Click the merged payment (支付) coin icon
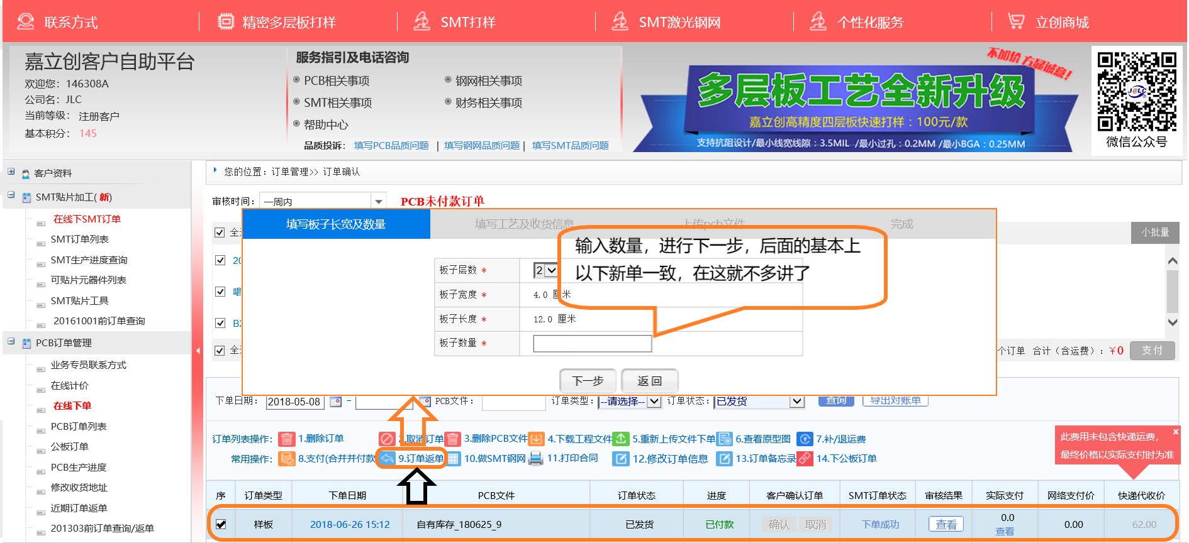This screenshot has height=543, width=1189. click(x=286, y=459)
